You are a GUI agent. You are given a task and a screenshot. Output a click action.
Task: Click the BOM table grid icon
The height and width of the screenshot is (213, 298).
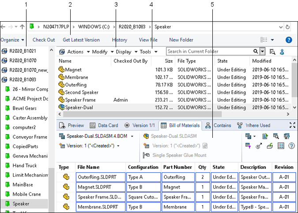(x=281, y=145)
